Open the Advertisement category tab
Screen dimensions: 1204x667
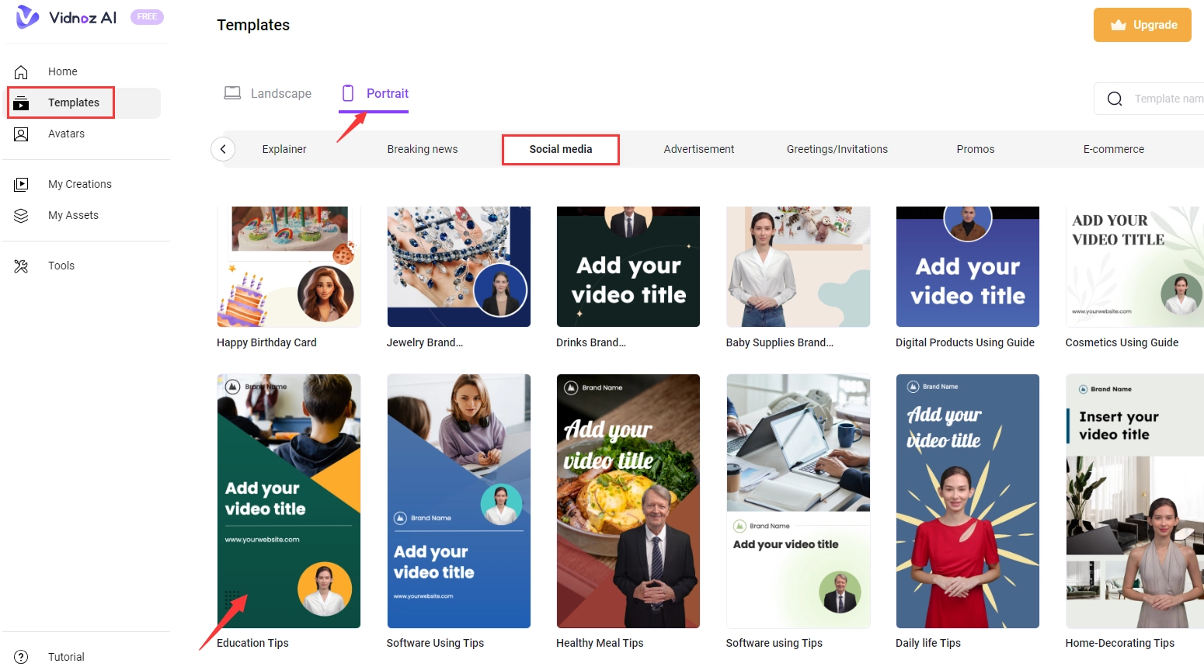[698, 149]
